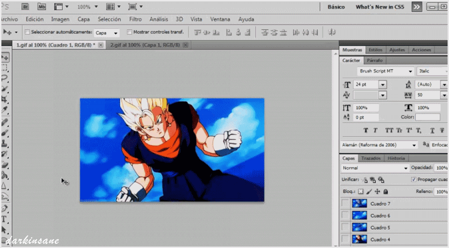Image resolution: width=449 pixels, height=248 pixels.
Task: Select the Crop tool
Action: click(5, 99)
